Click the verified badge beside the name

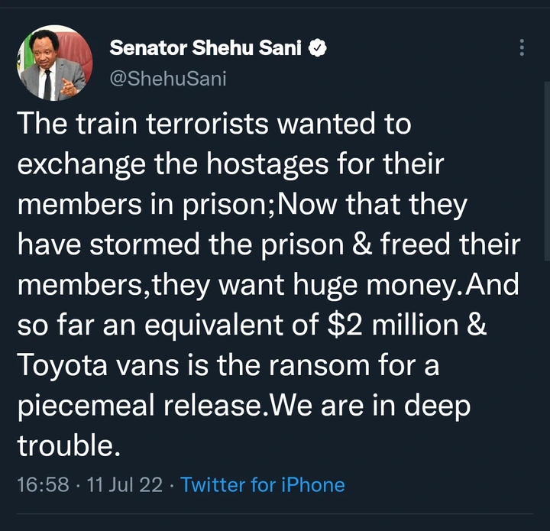318,48
